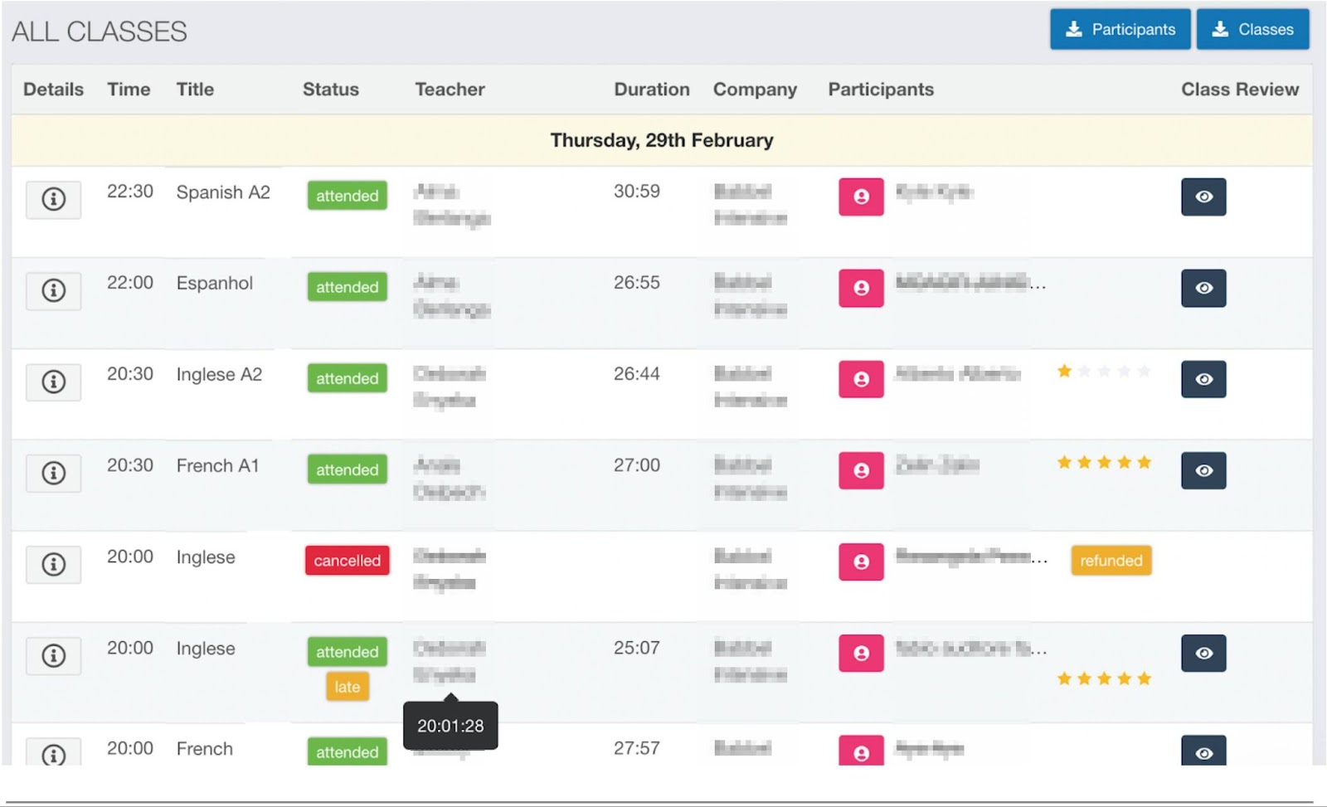Screen dimensions: 1327x807
Task: Show class review for the 20:00 late Inglese class
Action: [x=1203, y=654]
